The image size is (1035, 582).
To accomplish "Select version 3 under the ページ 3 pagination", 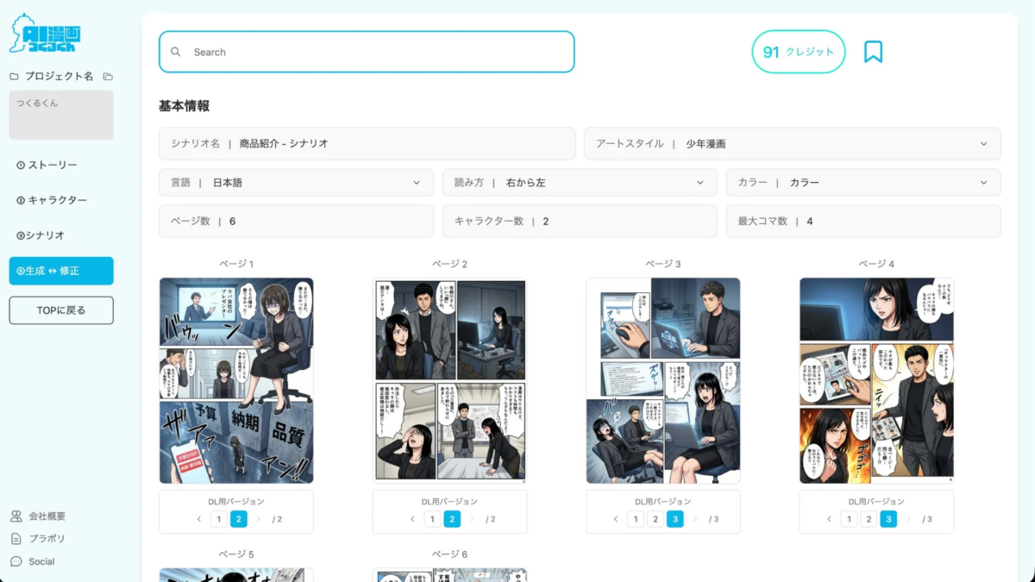I will [675, 518].
